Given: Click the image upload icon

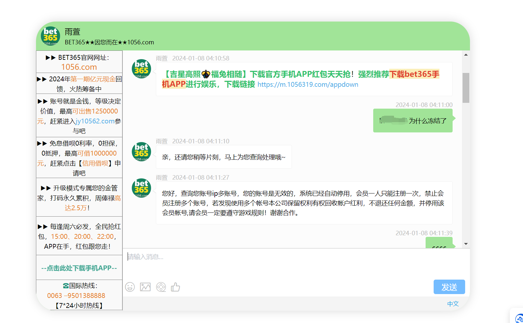Looking at the screenshot, I should tap(145, 287).
